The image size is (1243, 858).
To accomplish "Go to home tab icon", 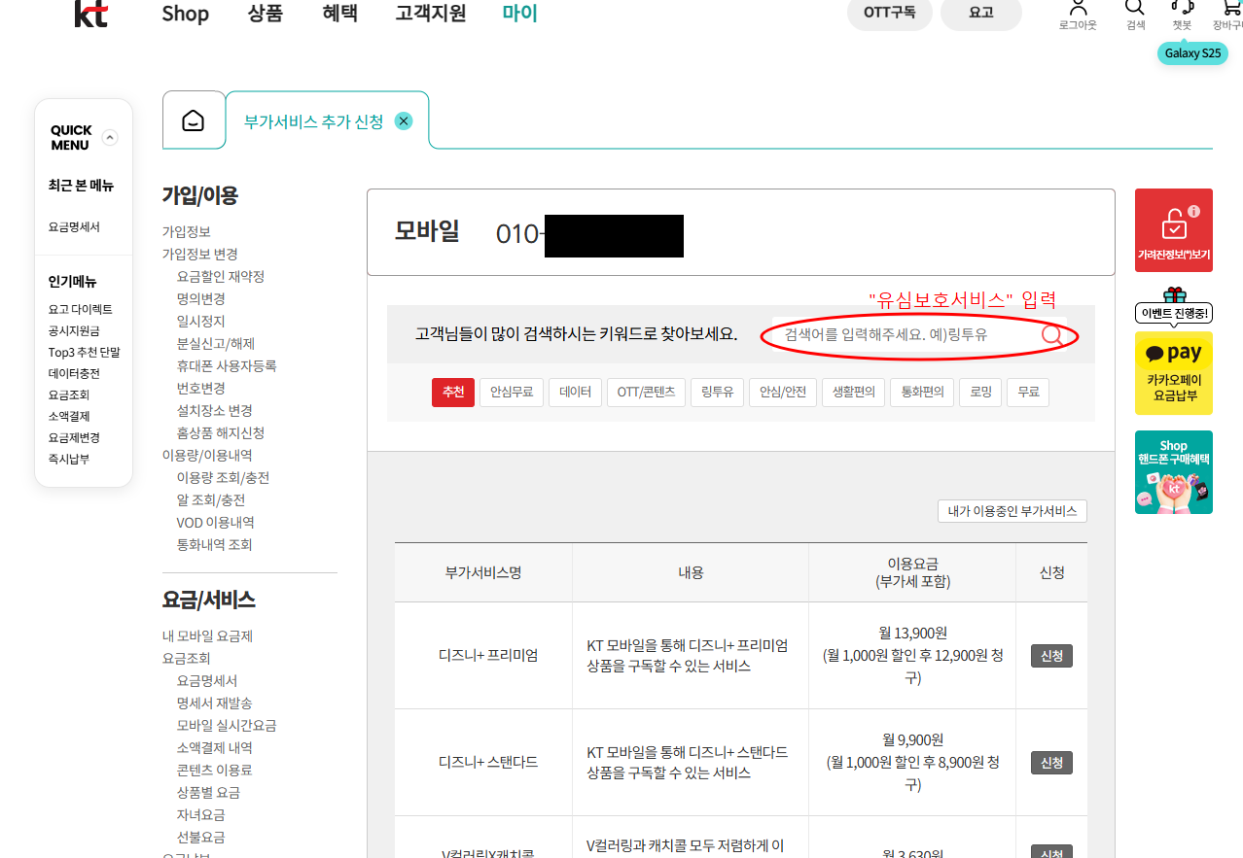I will [194, 120].
